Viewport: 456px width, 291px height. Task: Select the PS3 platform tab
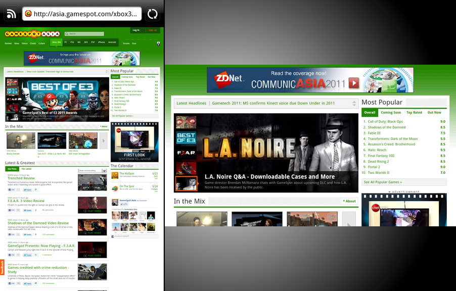[x=72, y=42]
